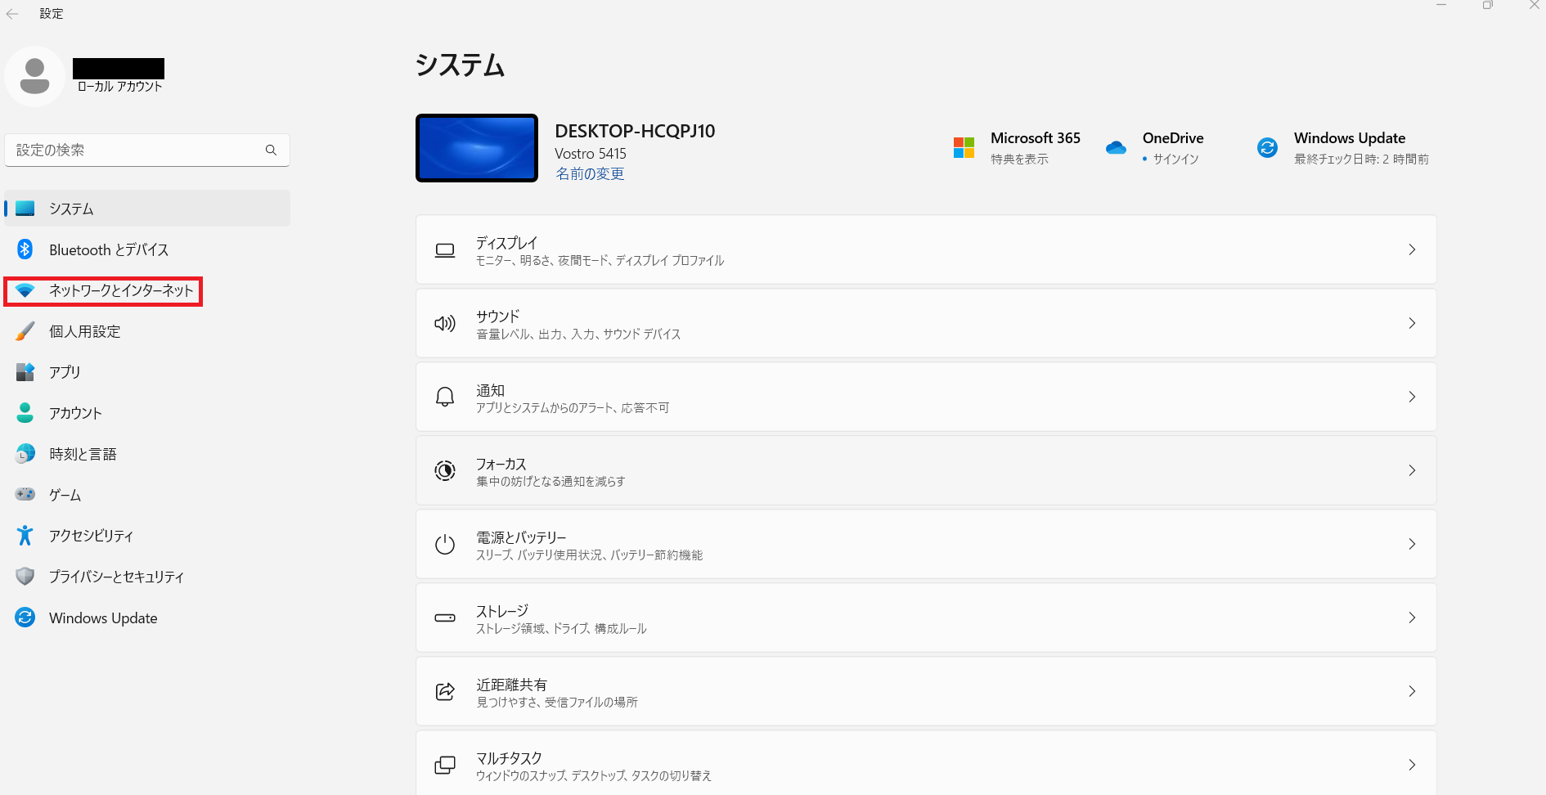This screenshot has width=1546, height=795.
Task: Click the search magnifier icon
Action: coord(271,150)
